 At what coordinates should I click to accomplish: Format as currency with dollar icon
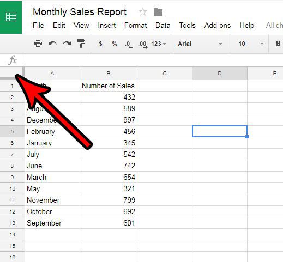100,44
